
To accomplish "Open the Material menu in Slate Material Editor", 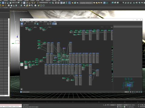I will (27, 22).
